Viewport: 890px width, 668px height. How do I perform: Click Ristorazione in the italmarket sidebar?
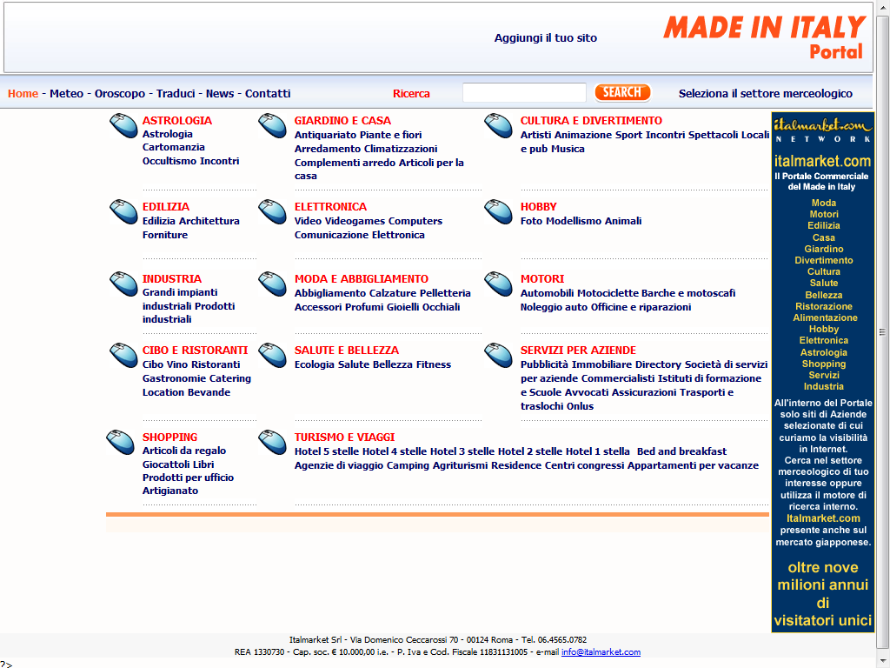point(824,306)
